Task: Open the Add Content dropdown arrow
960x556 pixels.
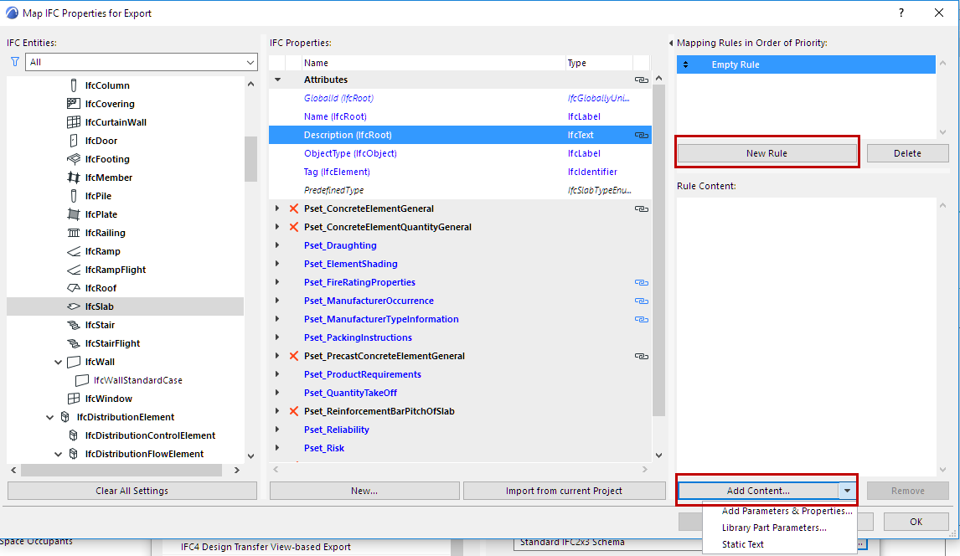Action: 847,491
